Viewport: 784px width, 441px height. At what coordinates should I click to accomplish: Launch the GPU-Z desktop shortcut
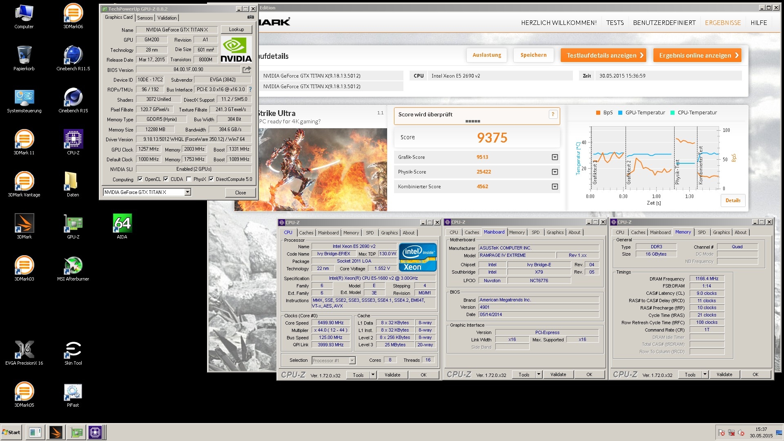tap(73, 227)
